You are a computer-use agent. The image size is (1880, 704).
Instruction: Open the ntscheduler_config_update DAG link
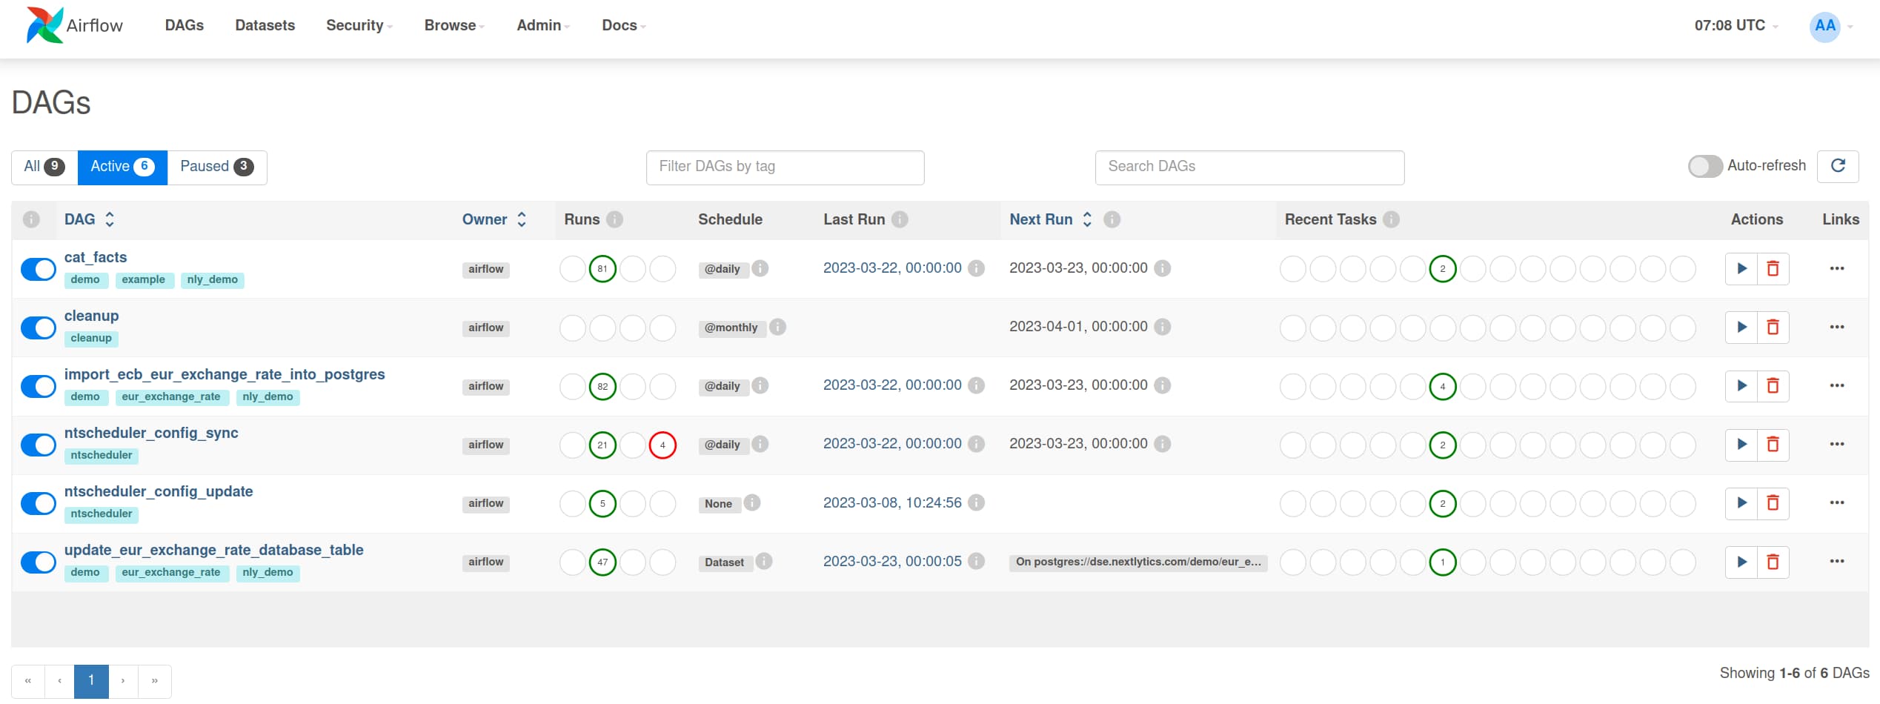pos(159,491)
